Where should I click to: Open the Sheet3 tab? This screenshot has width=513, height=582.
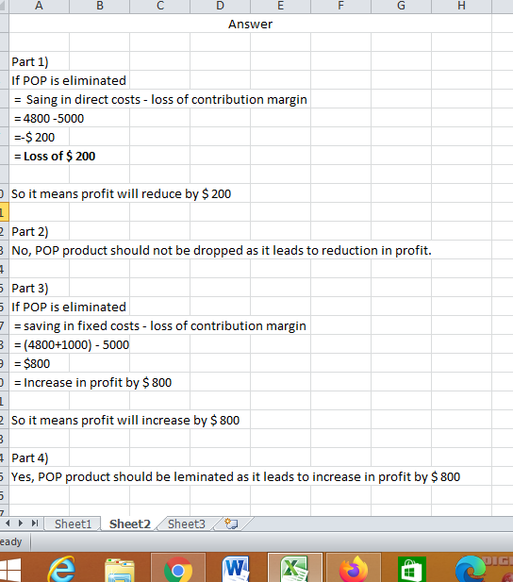coord(187,524)
